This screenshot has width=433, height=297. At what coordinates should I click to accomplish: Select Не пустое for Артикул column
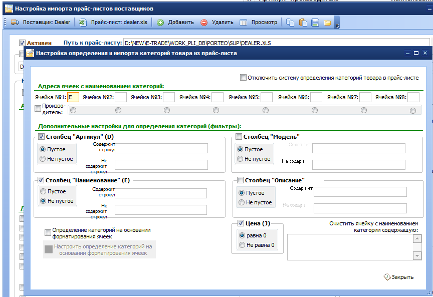(x=43, y=159)
